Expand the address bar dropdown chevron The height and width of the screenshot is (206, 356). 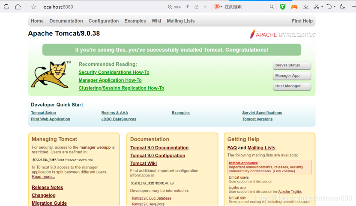tap(205, 7)
